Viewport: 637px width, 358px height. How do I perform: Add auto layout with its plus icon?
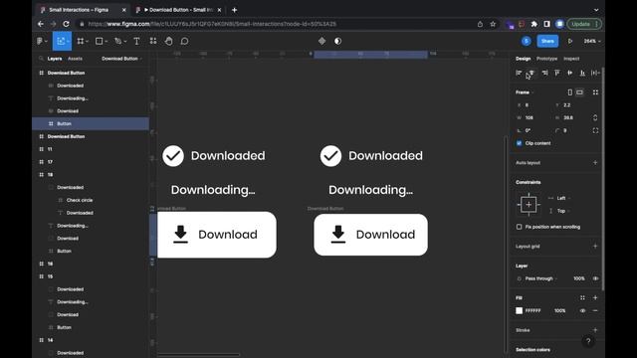coord(595,163)
